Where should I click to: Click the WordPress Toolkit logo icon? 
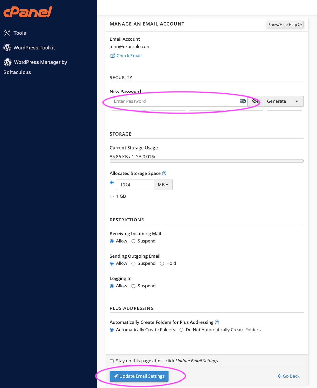[x=7, y=48]
